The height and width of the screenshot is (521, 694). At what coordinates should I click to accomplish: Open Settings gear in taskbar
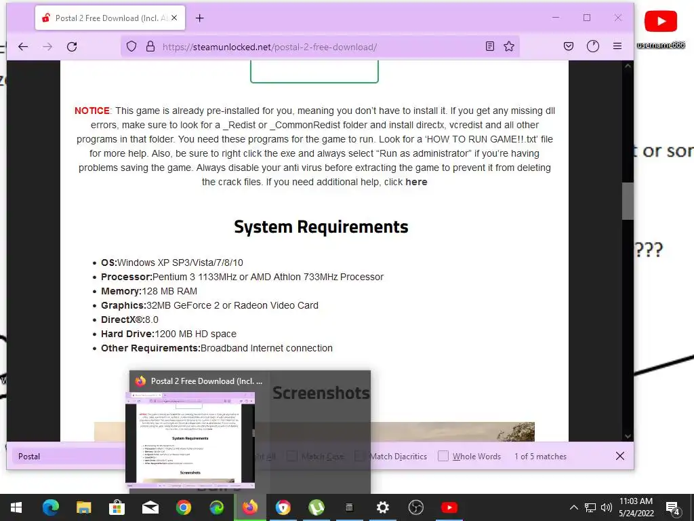coord(382,507)
